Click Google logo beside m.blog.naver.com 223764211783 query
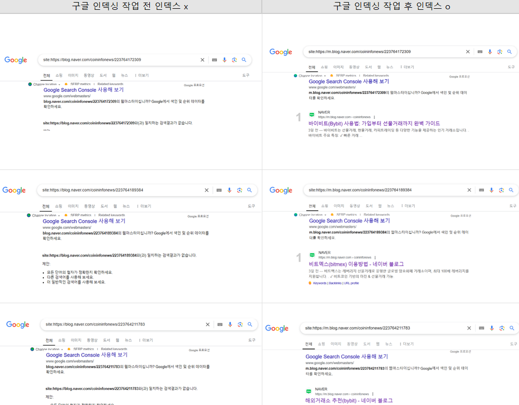 click(277, 328)
